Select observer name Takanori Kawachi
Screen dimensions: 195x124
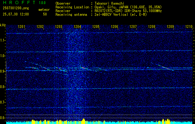click(x=109, y=3)
